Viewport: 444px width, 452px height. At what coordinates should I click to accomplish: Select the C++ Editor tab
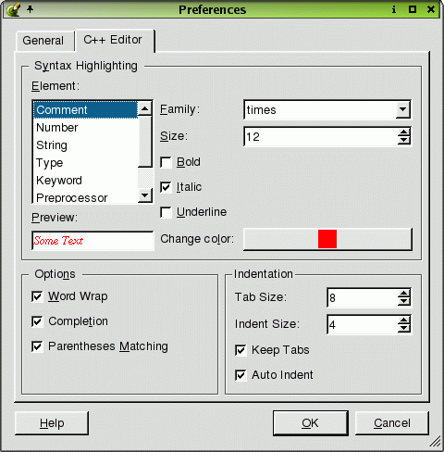click(x=113, y=40)
